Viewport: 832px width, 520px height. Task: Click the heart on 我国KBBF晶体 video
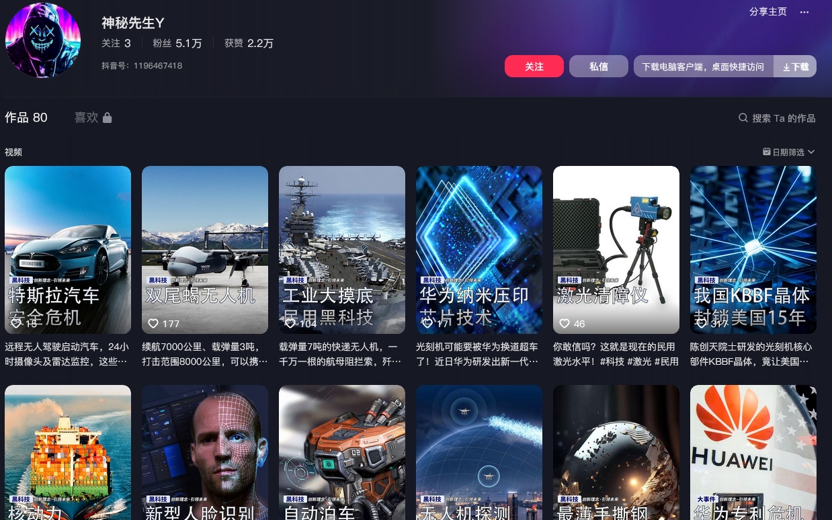[x=702, y=324]
